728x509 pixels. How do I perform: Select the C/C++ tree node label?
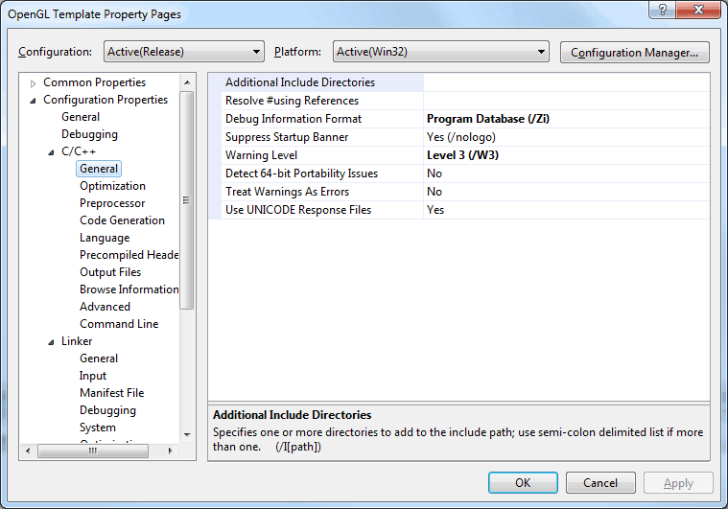coord(79,151)
